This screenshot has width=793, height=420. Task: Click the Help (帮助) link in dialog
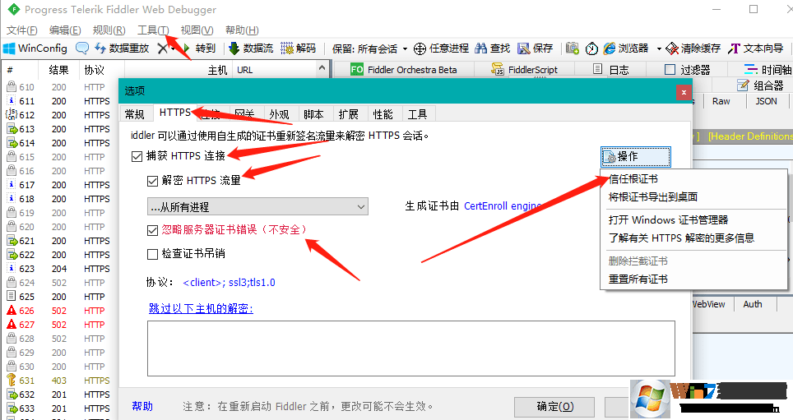142,406
